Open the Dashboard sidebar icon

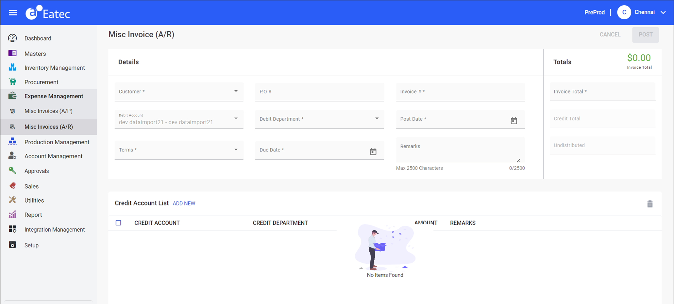tap(12, 38)
